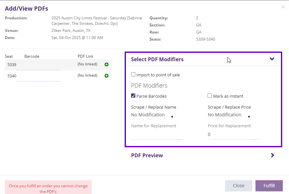The height and width of the screenshot is (194, 289).
Task: Open the Scrape / Replace Name dropdown arrow icon
Action: point(172,116)
